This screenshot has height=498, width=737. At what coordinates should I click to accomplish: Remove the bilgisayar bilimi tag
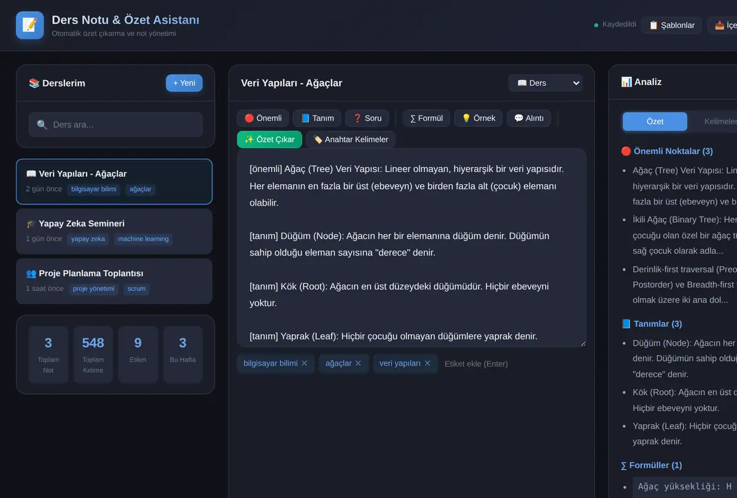click(x=304, y=364)
